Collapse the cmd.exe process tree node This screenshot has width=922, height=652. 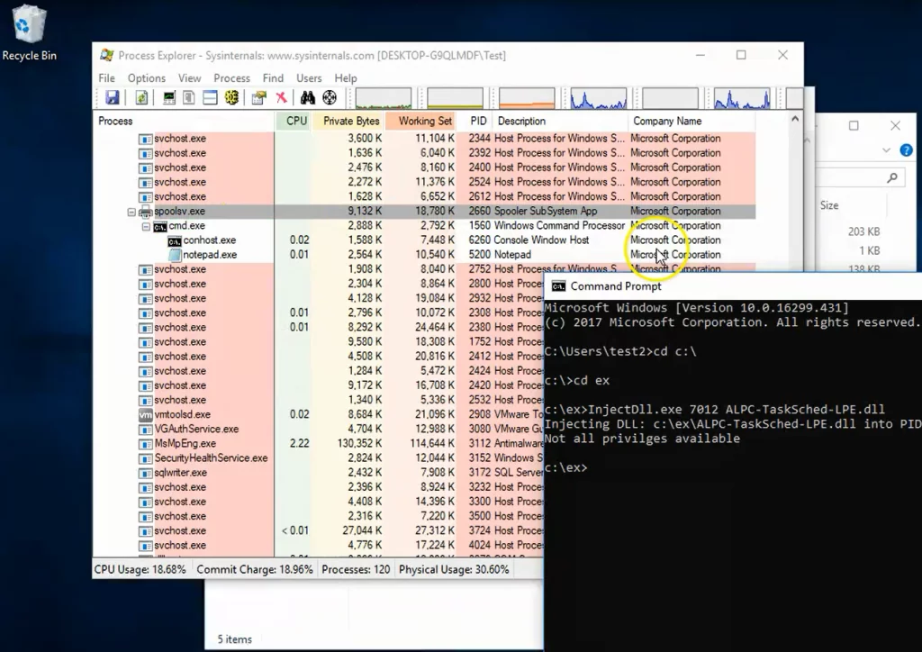click(x=146, y=226)
